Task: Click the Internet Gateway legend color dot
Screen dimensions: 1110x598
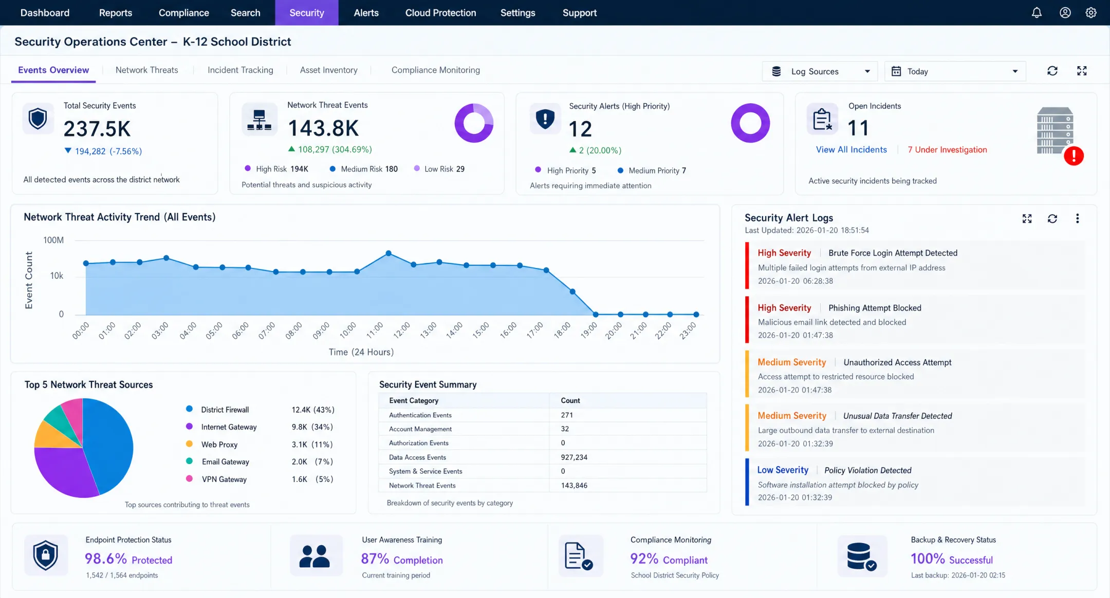Action: click(189, 427)
